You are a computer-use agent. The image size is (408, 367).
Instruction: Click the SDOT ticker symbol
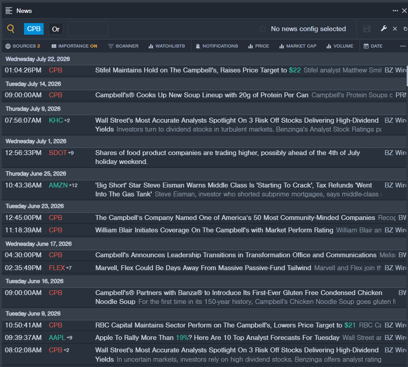tap(58, 153)
